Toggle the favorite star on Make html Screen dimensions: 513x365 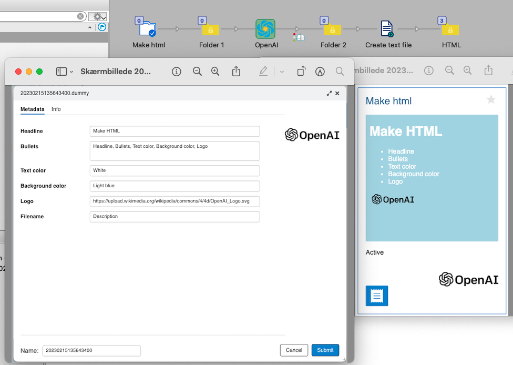tap(491, 99)
